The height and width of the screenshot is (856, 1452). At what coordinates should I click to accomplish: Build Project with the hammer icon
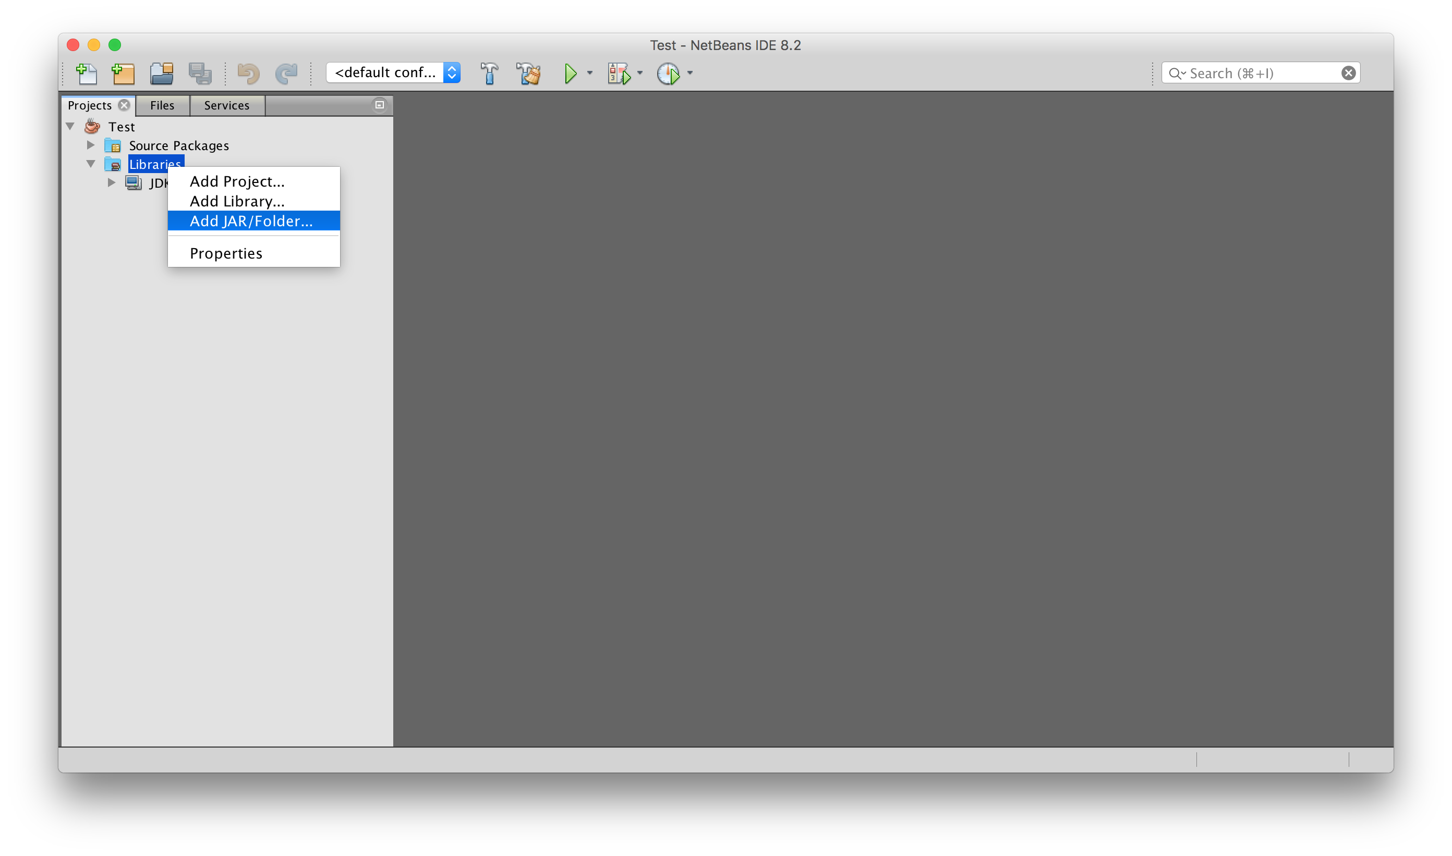coord(489,74)
